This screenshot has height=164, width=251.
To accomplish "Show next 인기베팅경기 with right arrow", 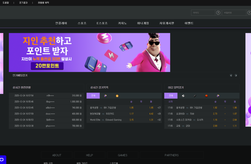I will [x=236, y=75].
